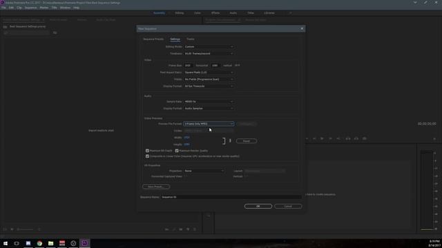
Task: Click the Save Preset button
Action: point(156,187)
